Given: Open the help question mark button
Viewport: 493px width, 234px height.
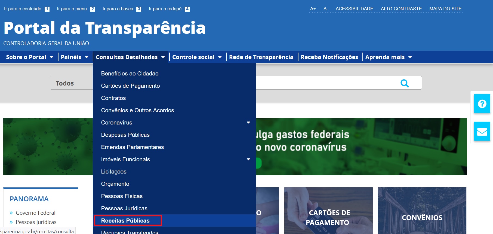Looking at the screenshot, I should coord(482,104).
